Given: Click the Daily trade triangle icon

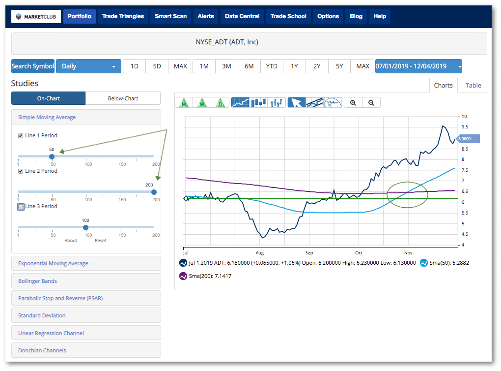Looking at the screenshot, I should pos(220,103).
